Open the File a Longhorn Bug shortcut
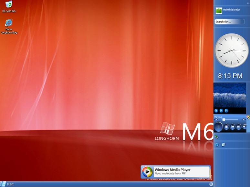This screenshot has width=250, height=187. coord(9,26)
